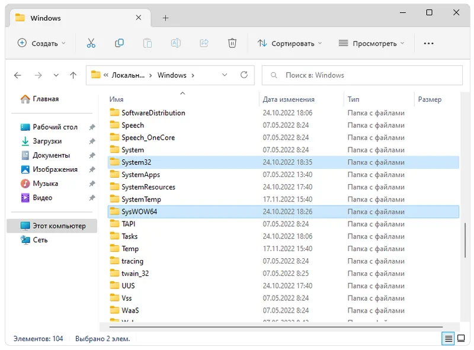Click the horizontal scrollbar at bottom
Image resolution: width=474 pixels, height=350 pixels.
pyautogui.click(x=276, y=327)
